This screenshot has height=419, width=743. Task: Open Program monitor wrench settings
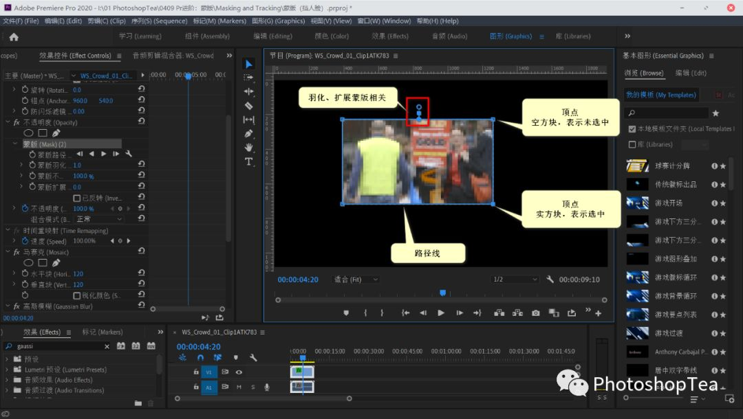click(550, 280)
